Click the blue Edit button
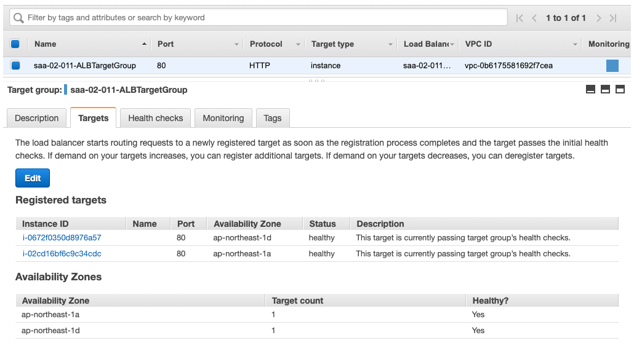Screen dimensions: 634x343 tap(33, 178)
